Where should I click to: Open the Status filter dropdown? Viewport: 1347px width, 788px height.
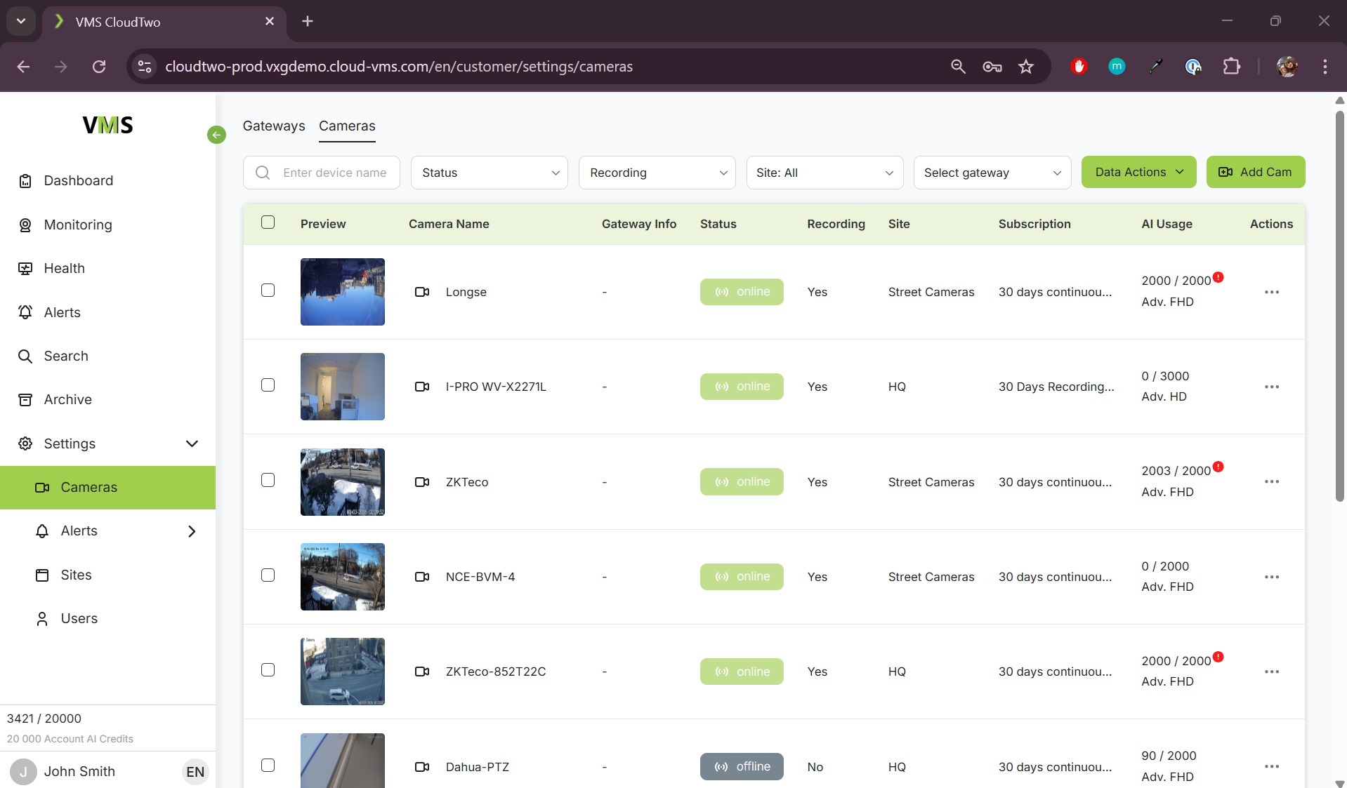(x=489, y=173)
